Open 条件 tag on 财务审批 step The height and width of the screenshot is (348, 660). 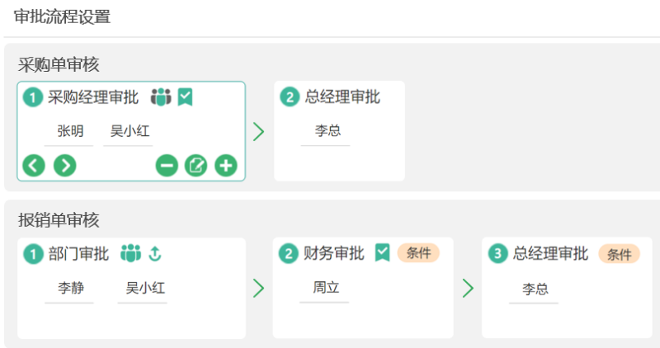pyautogui.click(x=418, y=253)
